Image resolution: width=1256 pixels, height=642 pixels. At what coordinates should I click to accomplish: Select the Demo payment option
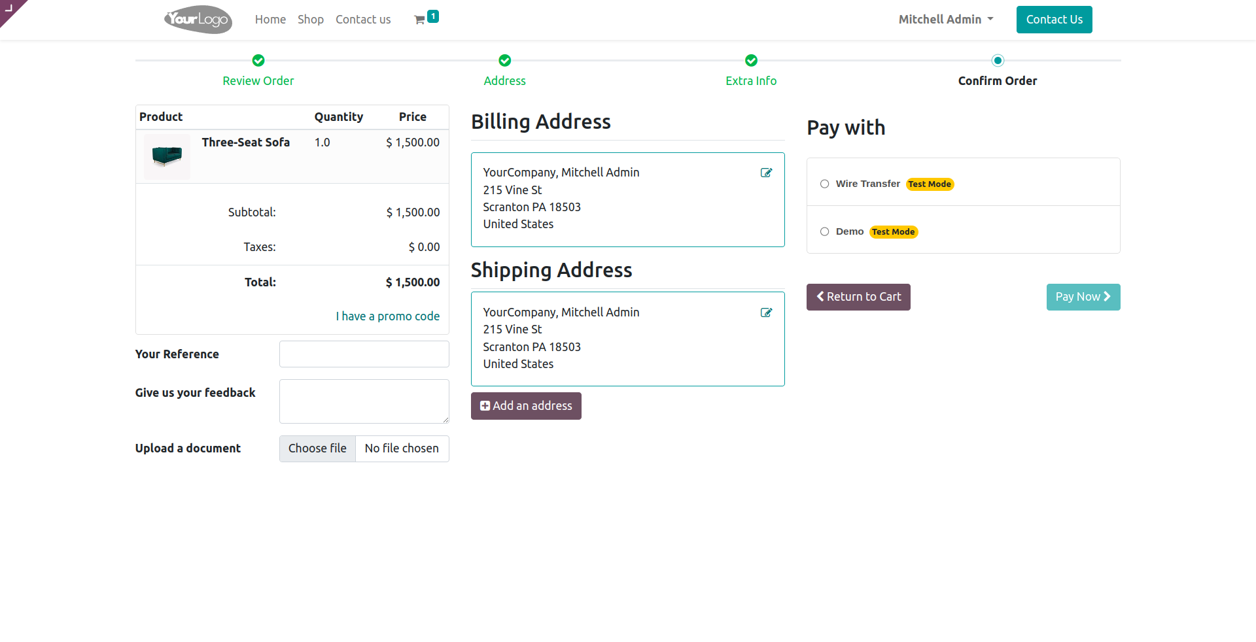[825, 232]
